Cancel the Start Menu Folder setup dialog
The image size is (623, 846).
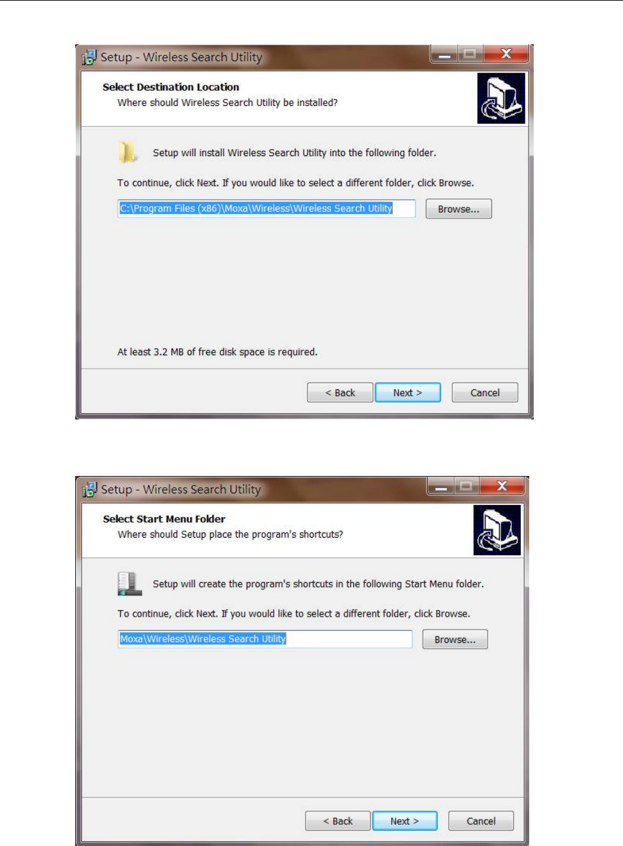[481, 821]
